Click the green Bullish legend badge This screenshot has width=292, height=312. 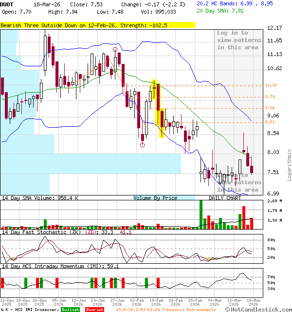pyautogui.click(x=70, y=310)
